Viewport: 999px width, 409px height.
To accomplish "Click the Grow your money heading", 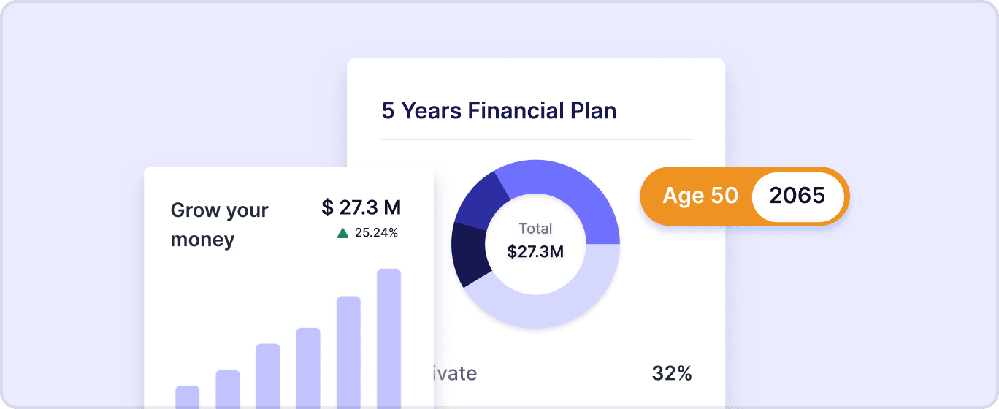I will click(x=219, y=224).
